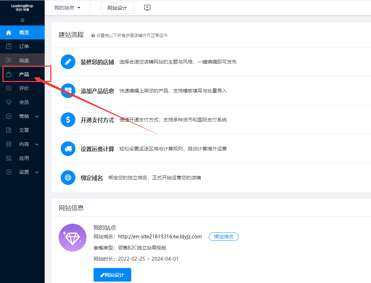
Task: Click the globe icon beside 绑定域名 step
Action: [68, 178]
